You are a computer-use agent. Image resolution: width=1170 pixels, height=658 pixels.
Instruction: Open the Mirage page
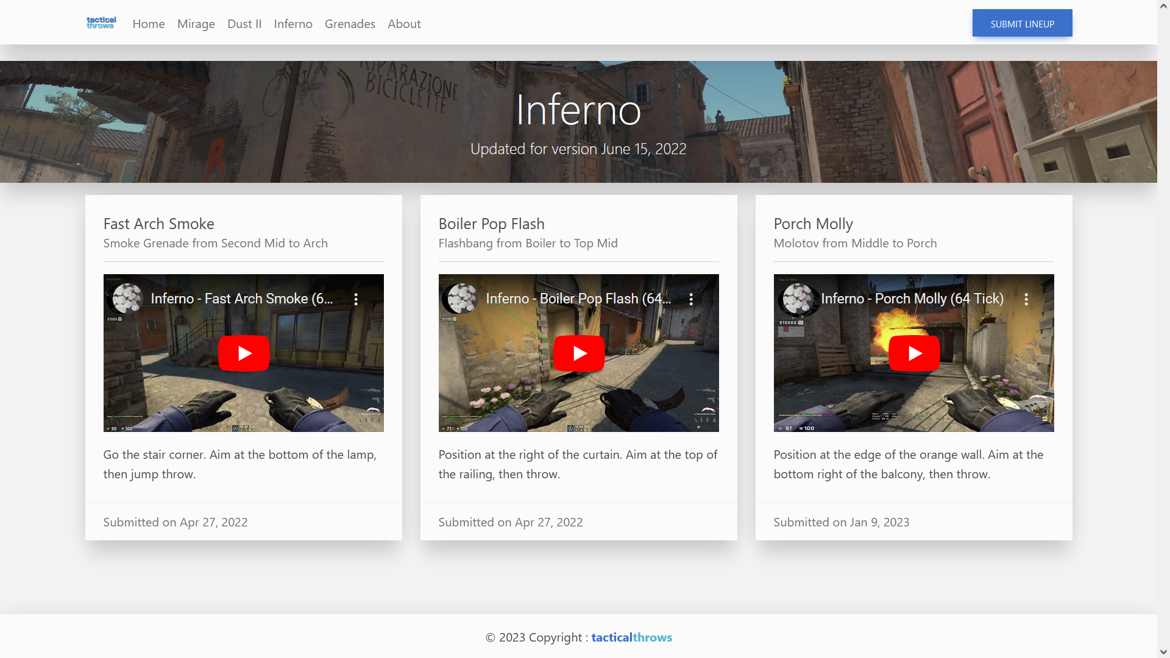point(196,24)
